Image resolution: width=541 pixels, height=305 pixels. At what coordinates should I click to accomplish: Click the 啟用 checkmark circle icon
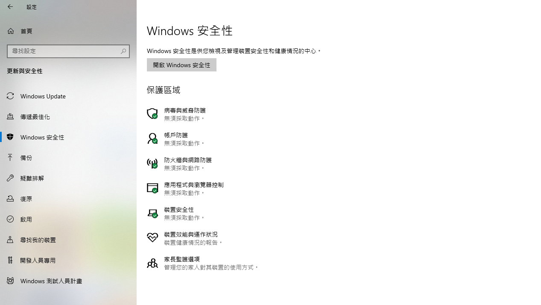click(10, 219)
